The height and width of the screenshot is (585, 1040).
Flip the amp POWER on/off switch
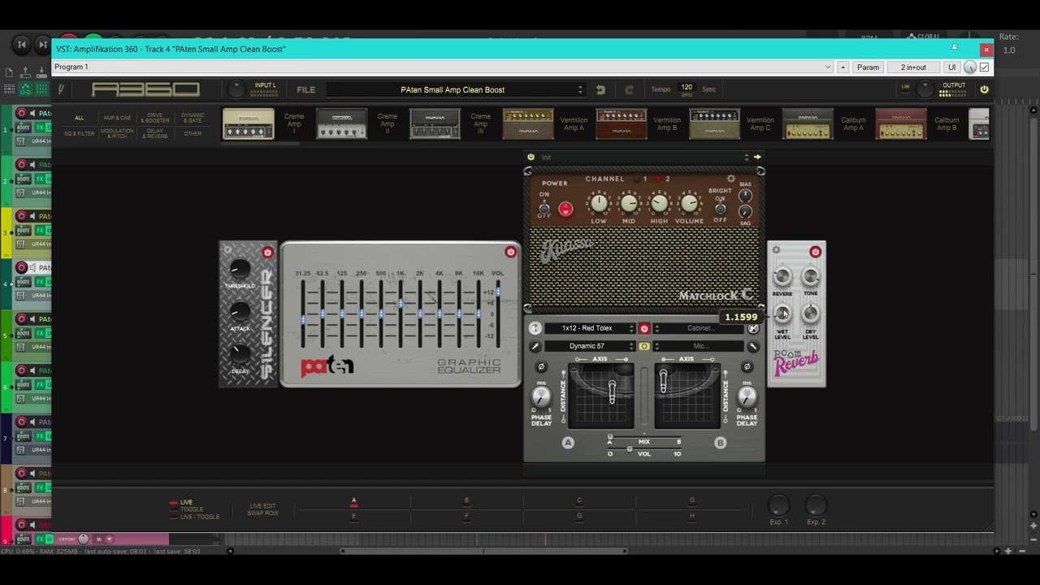point(544,209)
